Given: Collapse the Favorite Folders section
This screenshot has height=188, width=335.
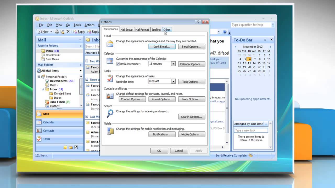Looking at the screenshot, I should [81, 46].
